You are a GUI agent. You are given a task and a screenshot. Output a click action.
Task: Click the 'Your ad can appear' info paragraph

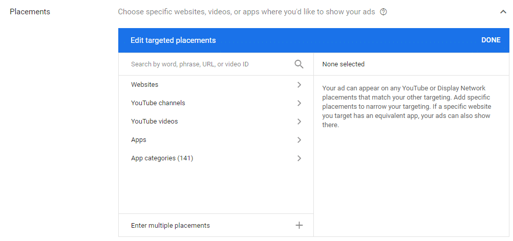pyautogui.click(x=407, y=106)
